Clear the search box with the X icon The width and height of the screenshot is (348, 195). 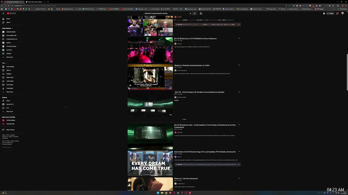click(190, 13)
